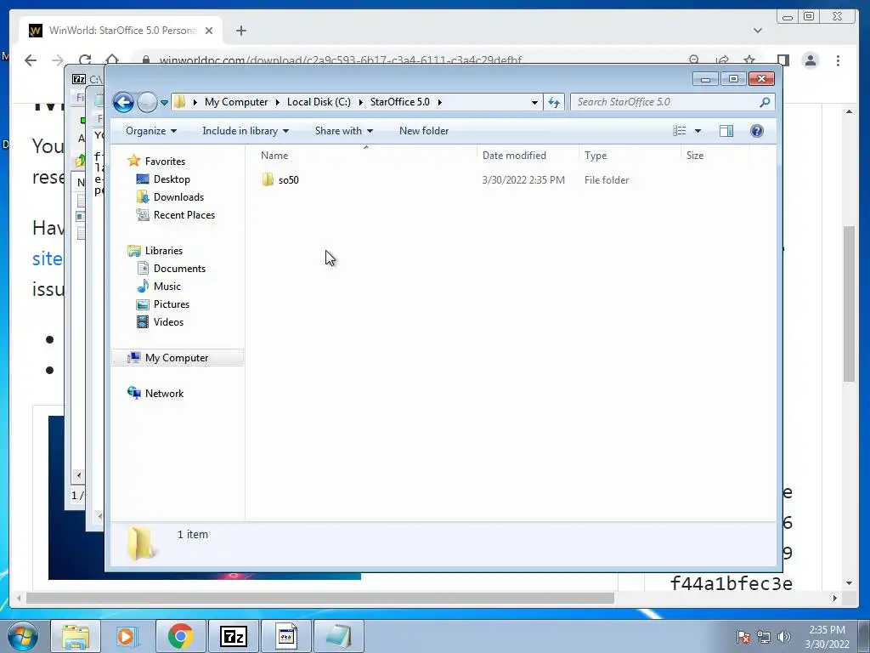The width and height of the screenshot is (870, 653).
Task: Select Libraries in navigation pane
Action: point(164,251)
